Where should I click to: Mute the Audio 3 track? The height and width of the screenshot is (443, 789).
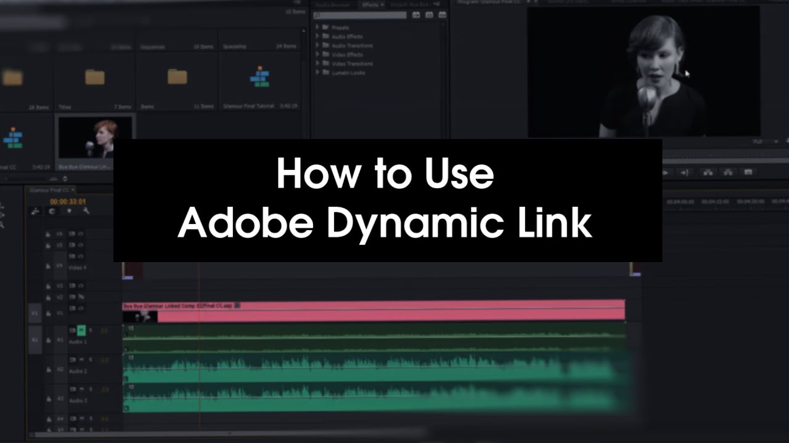81,389
